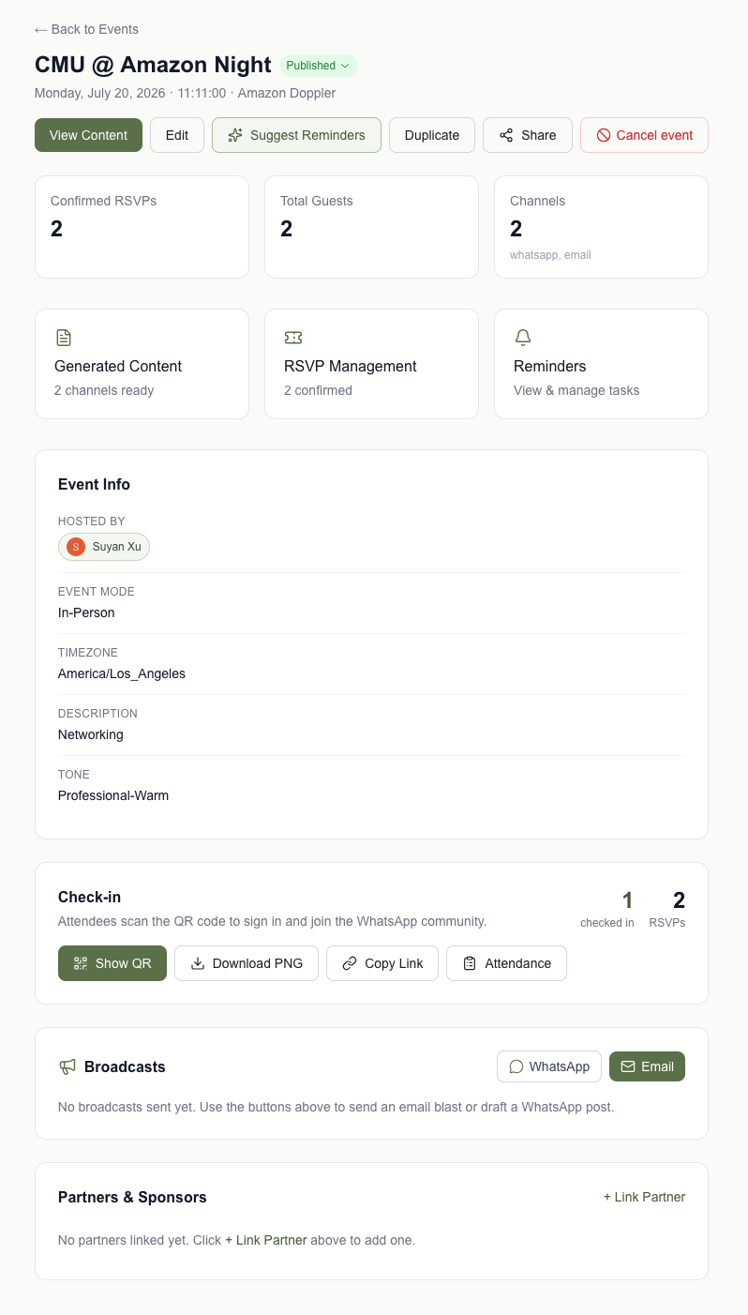Viewport: 748px width, 1315px height.
Task: Select + Link Partner to add a sponsor
Action: click(644, 1197)
